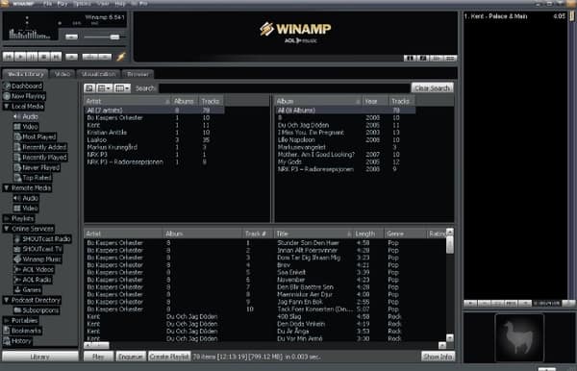Open the Dashboard view icon
Screen dimensions: 577x371
point(7,87)
